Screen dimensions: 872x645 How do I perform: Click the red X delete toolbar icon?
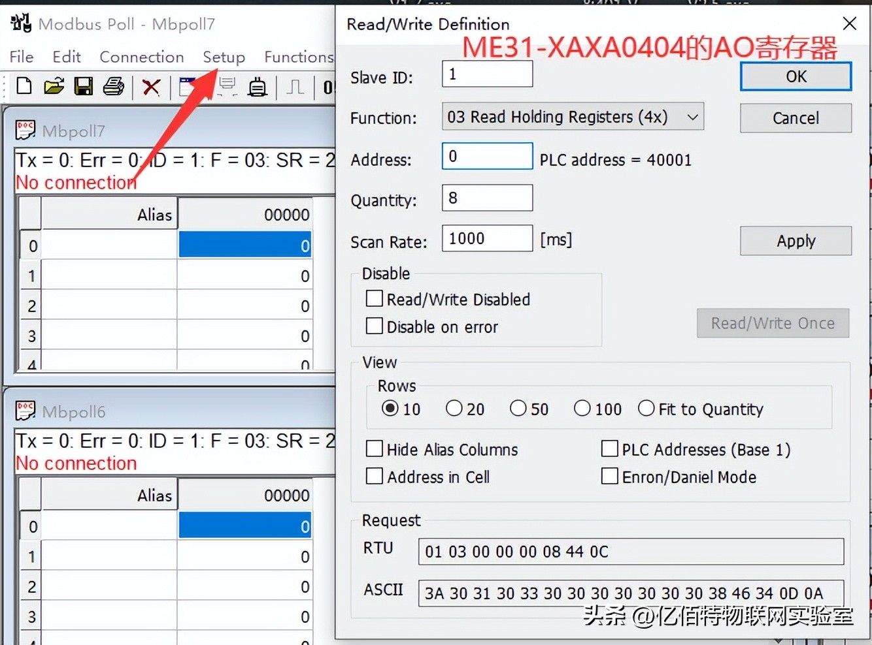(x=151, y=87)
